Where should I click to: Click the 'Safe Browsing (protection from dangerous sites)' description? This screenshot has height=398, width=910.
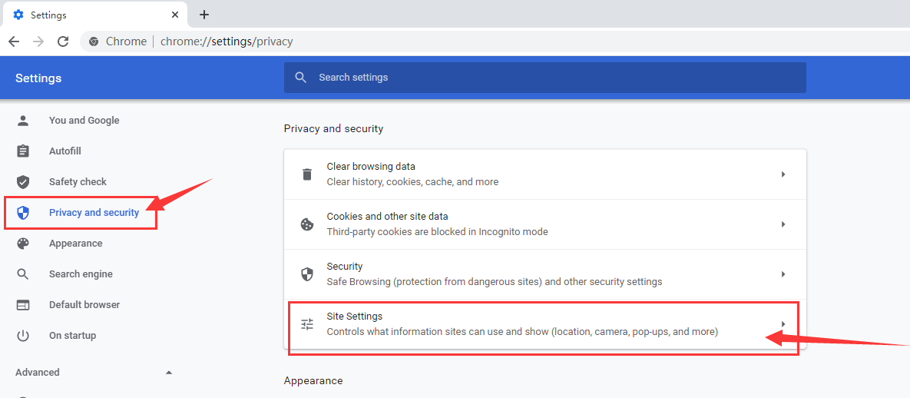click(x=495, y=282)
